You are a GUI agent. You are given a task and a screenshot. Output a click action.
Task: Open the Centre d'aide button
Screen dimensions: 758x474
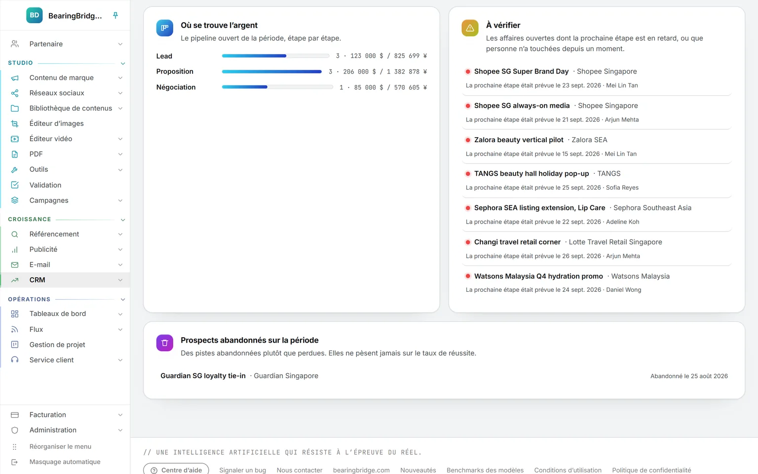click(176, 470)
